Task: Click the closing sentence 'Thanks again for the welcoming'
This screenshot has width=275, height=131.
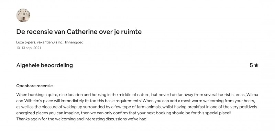Action: [x=82, y=119]
